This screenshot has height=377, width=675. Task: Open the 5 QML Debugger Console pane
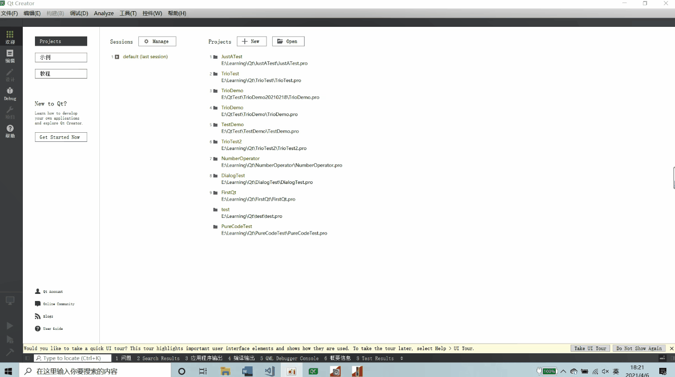coord(289,358)
